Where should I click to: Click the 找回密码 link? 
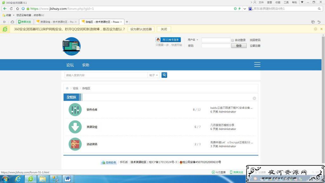(255, 40)
